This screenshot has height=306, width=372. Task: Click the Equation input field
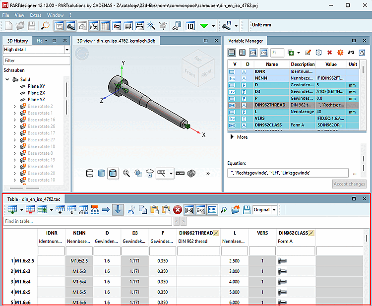(288, 173)
